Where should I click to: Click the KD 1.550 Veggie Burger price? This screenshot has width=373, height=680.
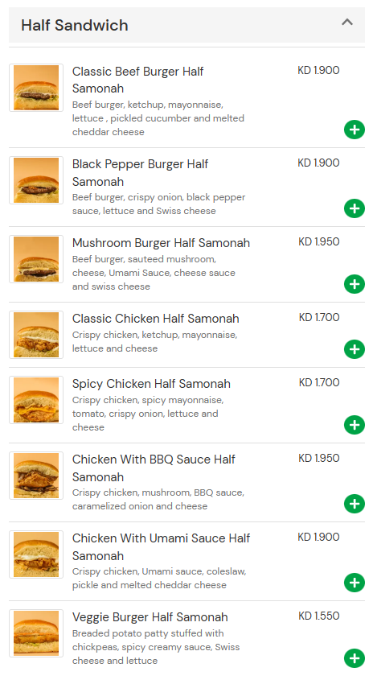pos(319,616)
